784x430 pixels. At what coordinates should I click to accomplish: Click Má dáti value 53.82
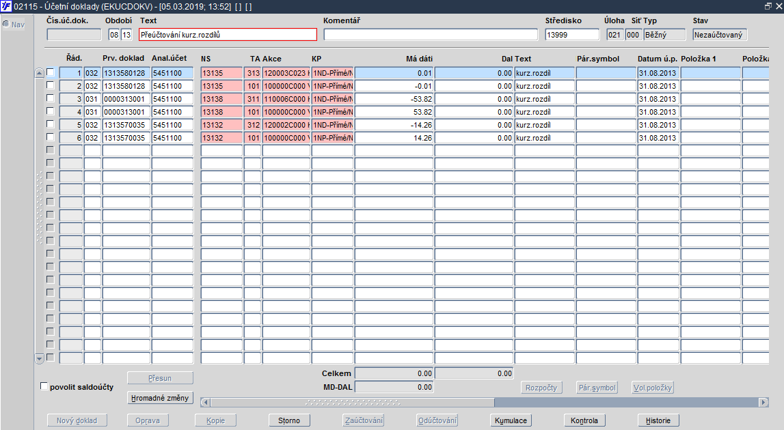click(394, 112)
